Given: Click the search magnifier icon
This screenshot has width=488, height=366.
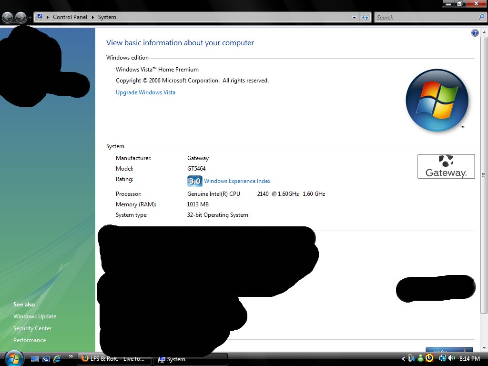Looking at the screenshot, I should 481,17.
